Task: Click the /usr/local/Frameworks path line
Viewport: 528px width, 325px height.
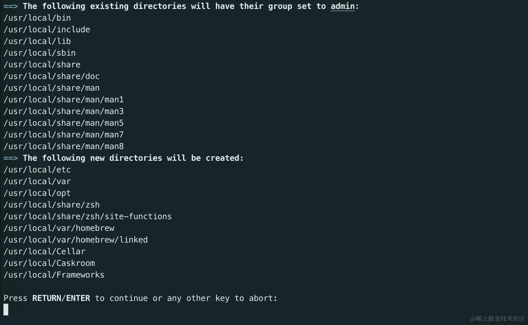Action: (x=54, y=275)
